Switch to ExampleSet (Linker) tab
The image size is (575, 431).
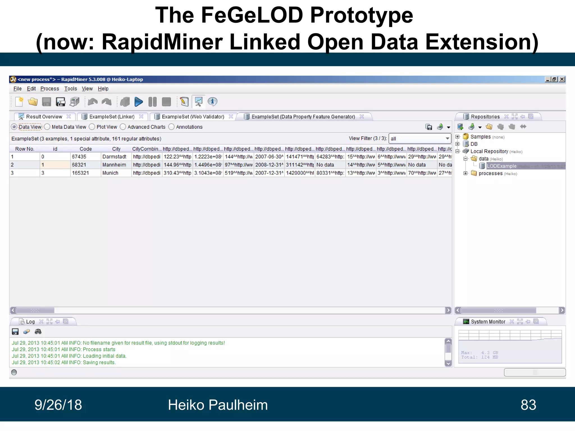point(112,117)
